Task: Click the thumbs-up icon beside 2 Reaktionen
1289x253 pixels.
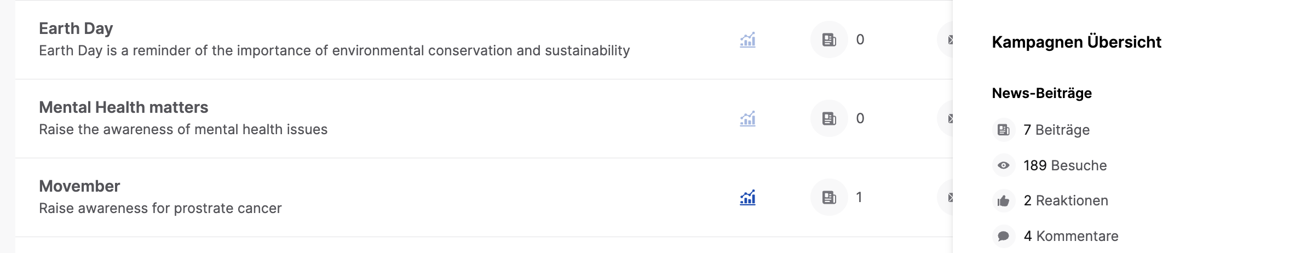Action: [1004, 201]
